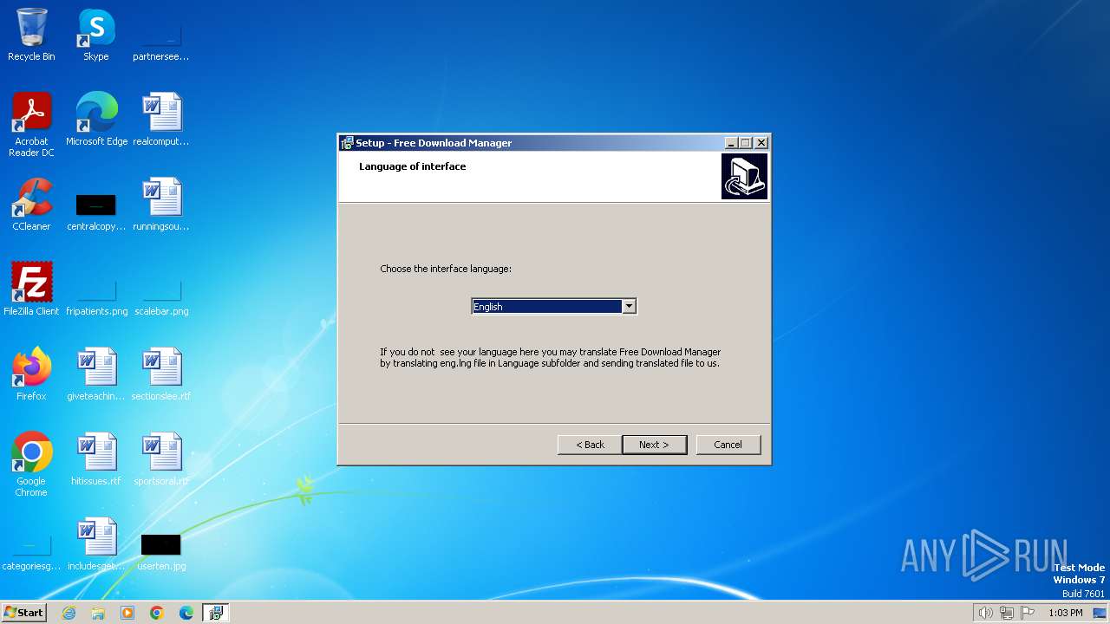
Task: Launch Skype from the desktop
Action: [x=96, y=35]
